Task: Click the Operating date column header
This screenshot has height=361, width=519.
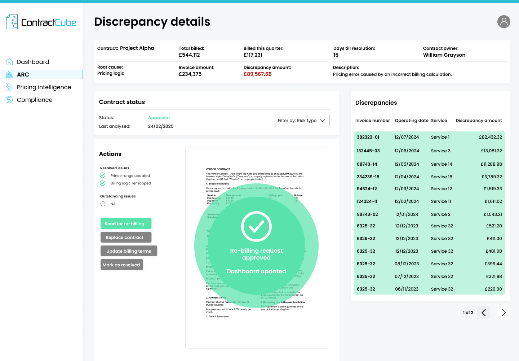Action: (x=412, y=121)
